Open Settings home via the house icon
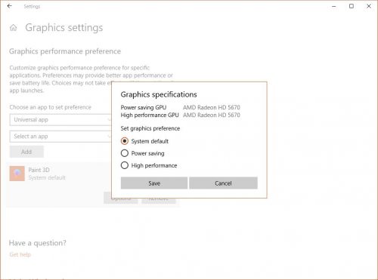This screenshot has width=378, height=280. tap(14, 28)
